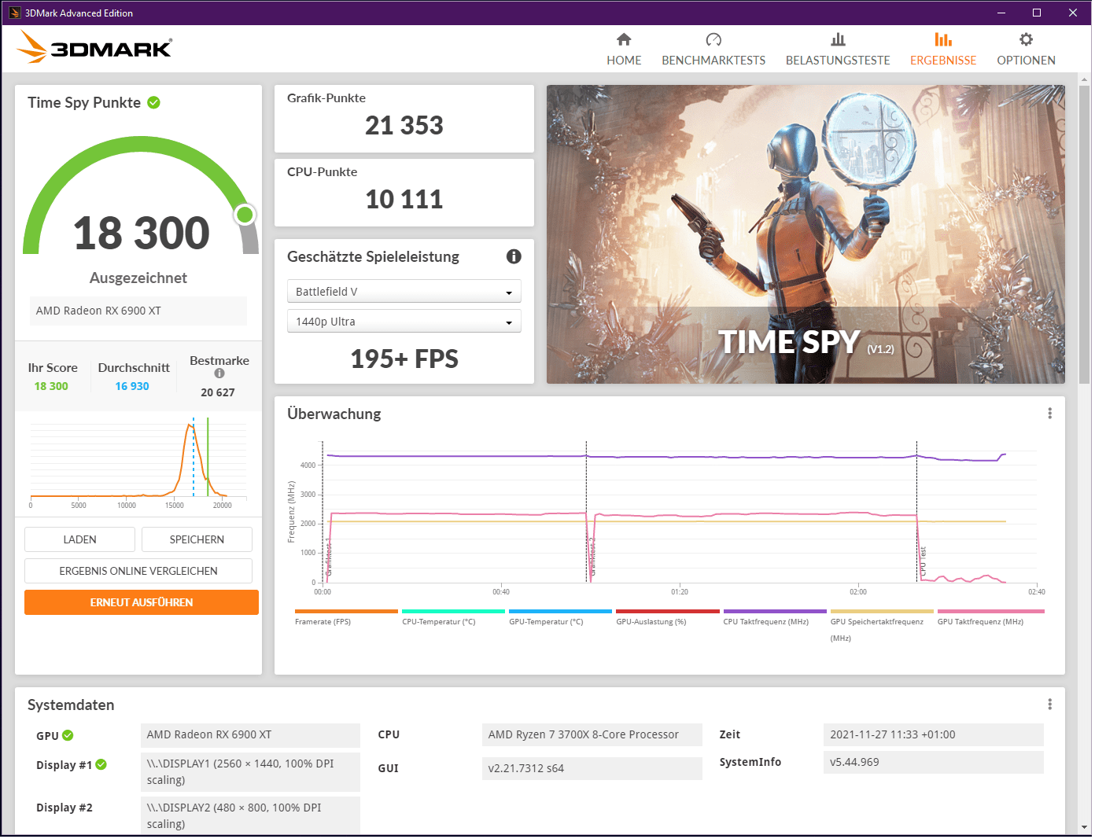Open the Systemdaten three-dot menu
This screenshot has width=1095, height=839.
[x=1049, y=705]
